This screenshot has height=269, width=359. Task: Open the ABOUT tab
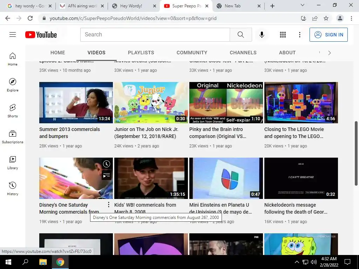click(x=287, y=53)
